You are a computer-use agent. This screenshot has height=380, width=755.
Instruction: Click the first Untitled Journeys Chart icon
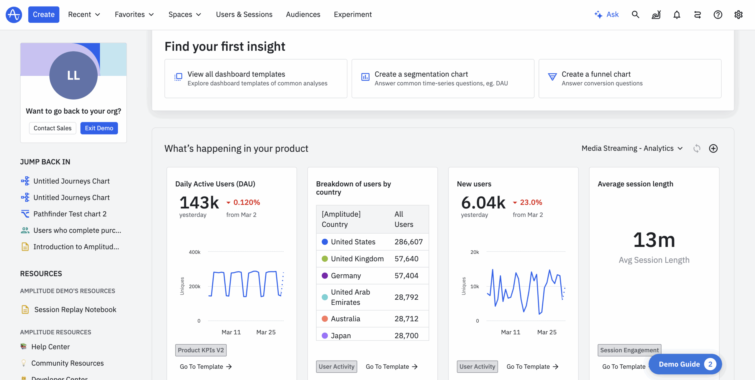click(25, 181)
